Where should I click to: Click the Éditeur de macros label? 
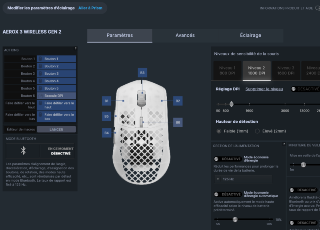pyautogui.click(x=21, y=129)
